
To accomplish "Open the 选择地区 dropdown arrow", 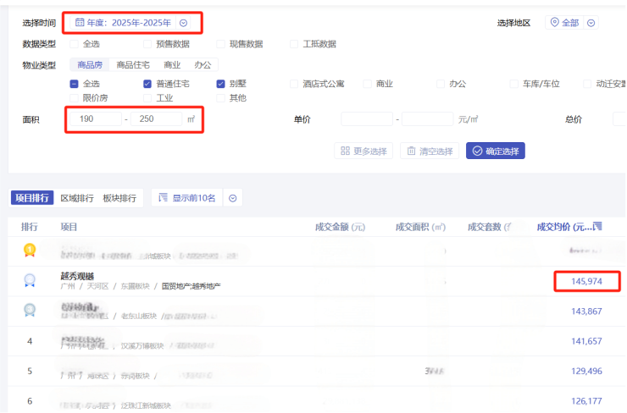I will click(x=591, y=23).
